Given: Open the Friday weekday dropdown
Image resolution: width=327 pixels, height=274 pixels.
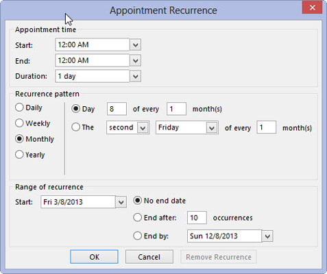Looking at the screenshot, I should pos(212,127).
